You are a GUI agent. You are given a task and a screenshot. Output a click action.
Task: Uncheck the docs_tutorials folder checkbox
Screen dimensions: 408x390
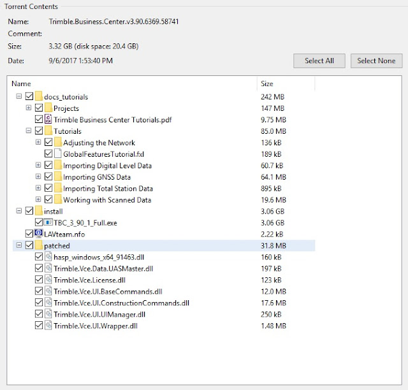point(29,96)
